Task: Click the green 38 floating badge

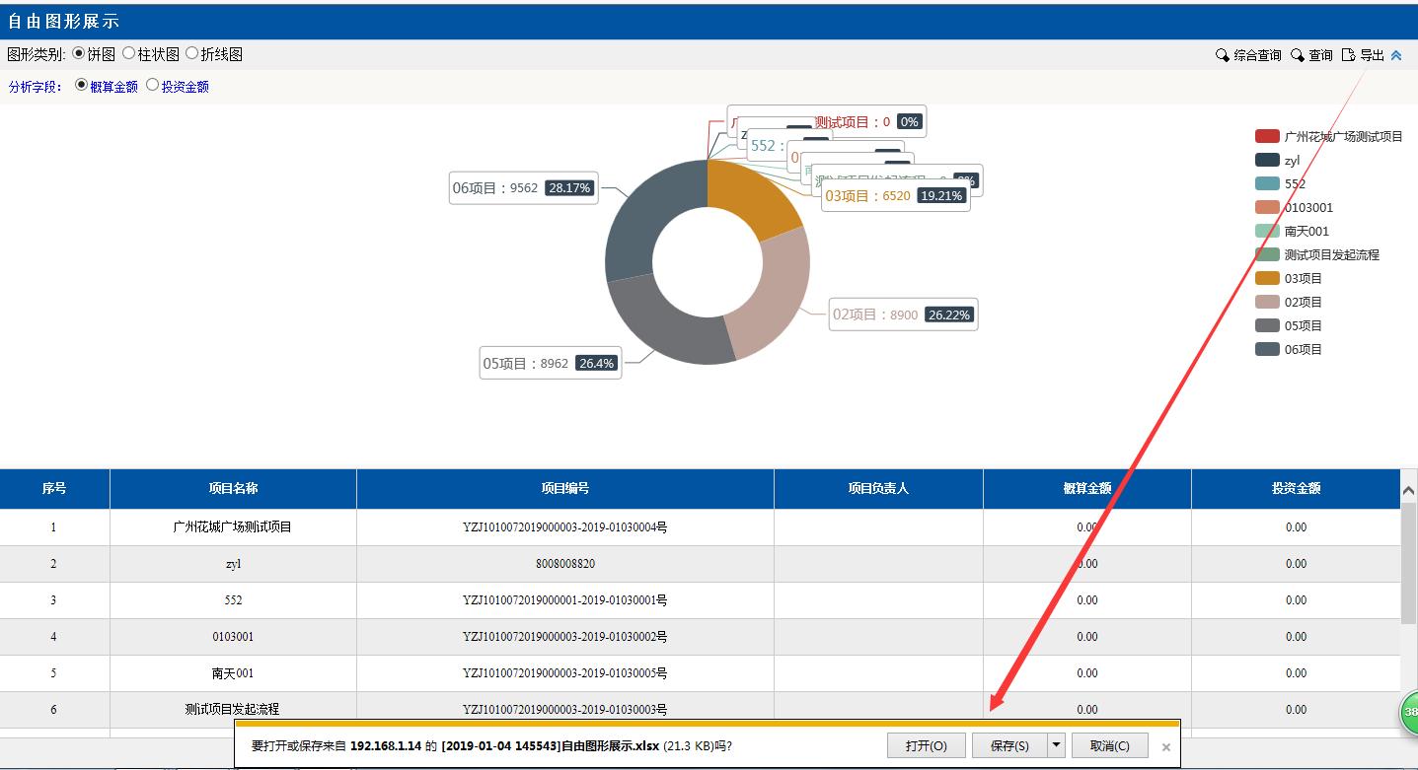Action: coord(1410,712)
